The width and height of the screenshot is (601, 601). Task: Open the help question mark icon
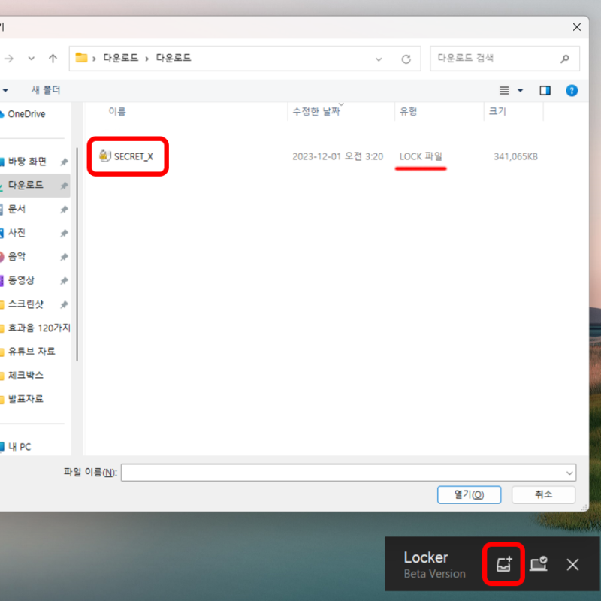(x=572, y=90)
